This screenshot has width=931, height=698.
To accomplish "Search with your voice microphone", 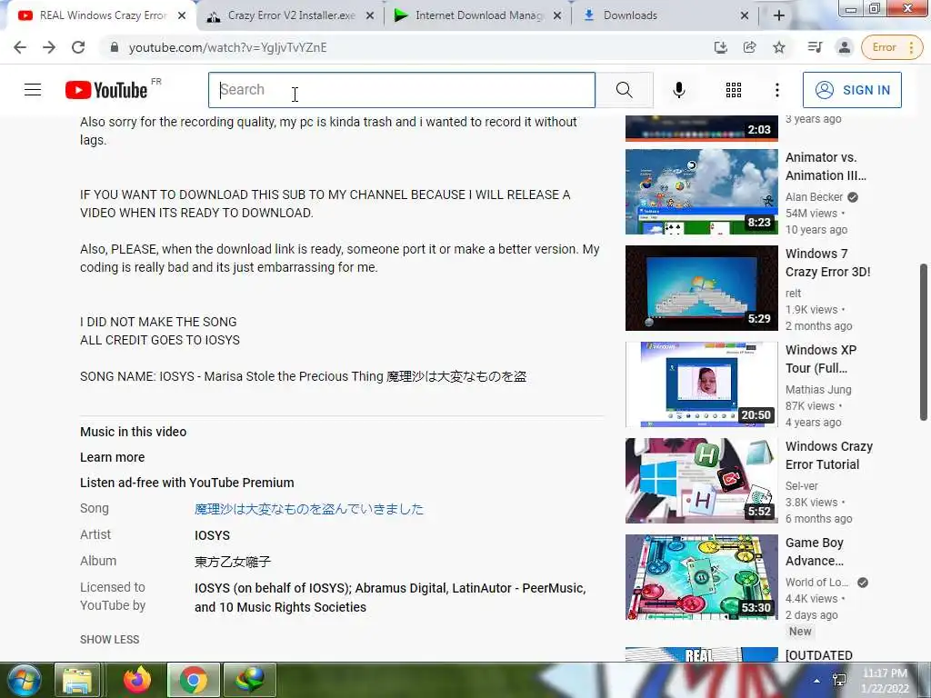I will click(x=678, y=90).
